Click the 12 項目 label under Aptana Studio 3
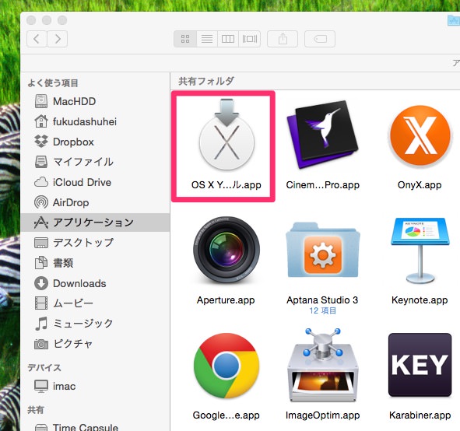The height and width of the screenshot is (431, 460). pos(322,310)
